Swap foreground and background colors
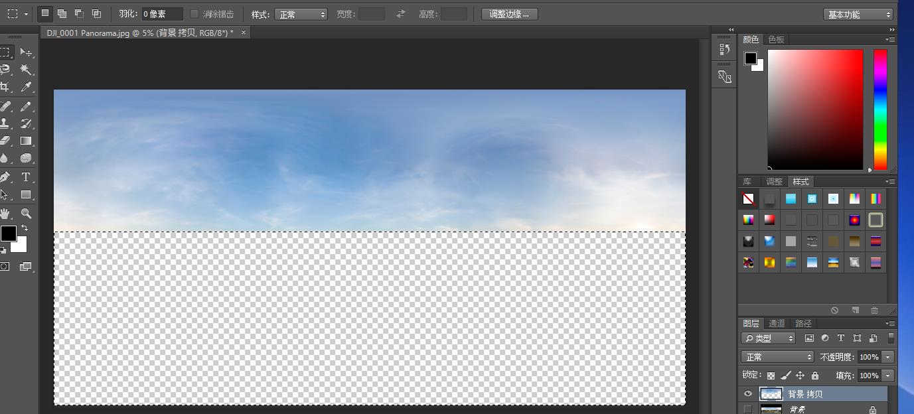 tap(25, 228)
